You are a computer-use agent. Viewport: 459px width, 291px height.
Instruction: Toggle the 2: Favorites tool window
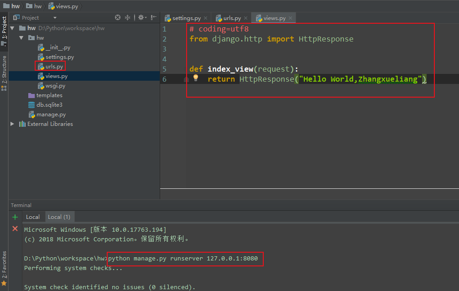(4, 268)
